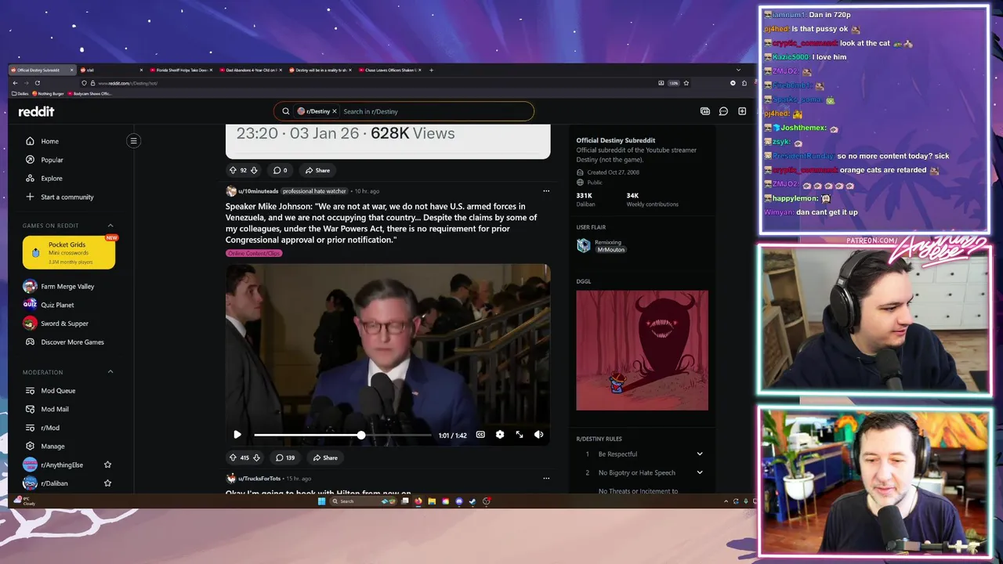Downvote the post with 92 votes
1003x564 pixels.
(254, 170)
